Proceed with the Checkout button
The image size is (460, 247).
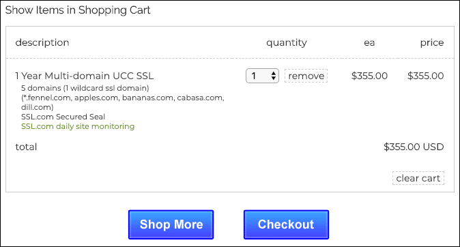pos(286,224)
